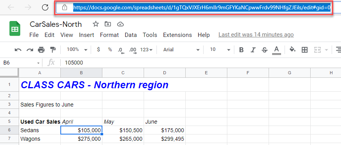Click the move to folder icon
341x145 pixels.
(108, 24)
